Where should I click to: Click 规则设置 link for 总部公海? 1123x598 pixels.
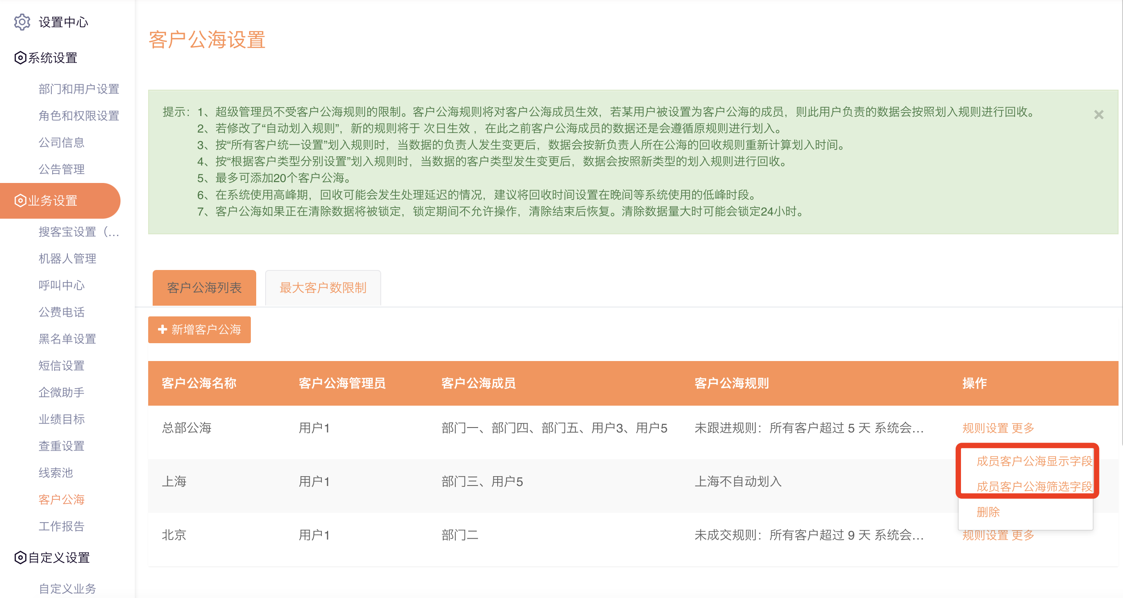(985, 428)
